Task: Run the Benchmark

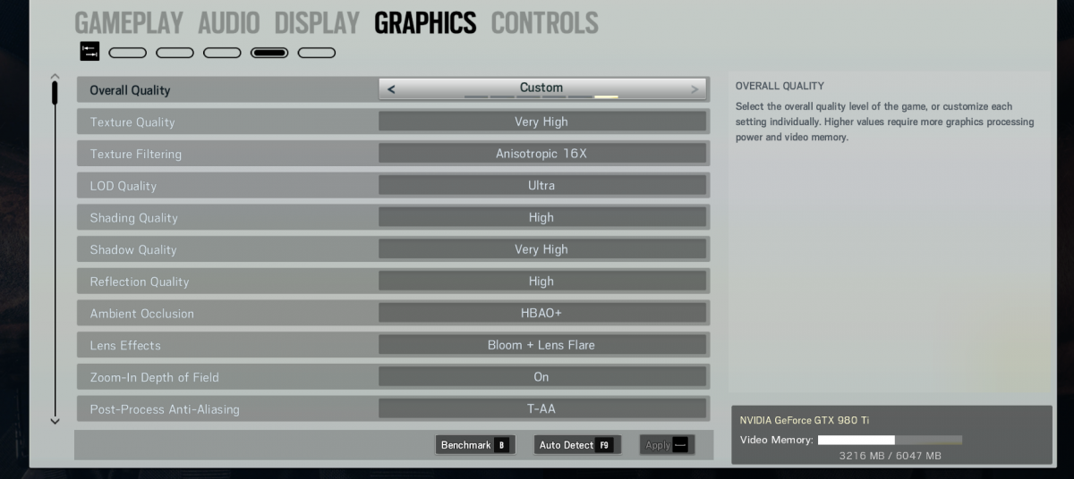Action: 475,445
